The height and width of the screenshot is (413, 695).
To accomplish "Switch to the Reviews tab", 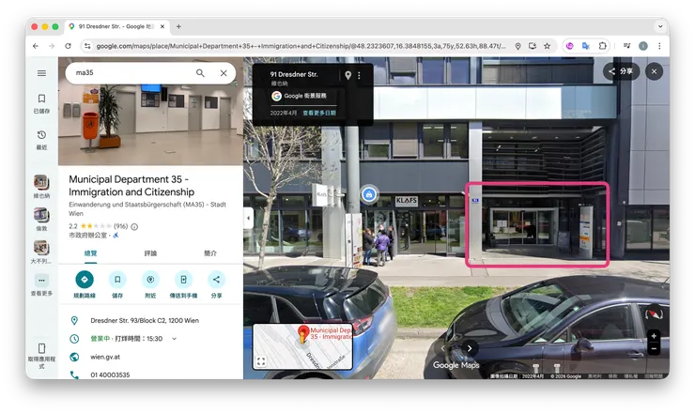I will [150, 253].
